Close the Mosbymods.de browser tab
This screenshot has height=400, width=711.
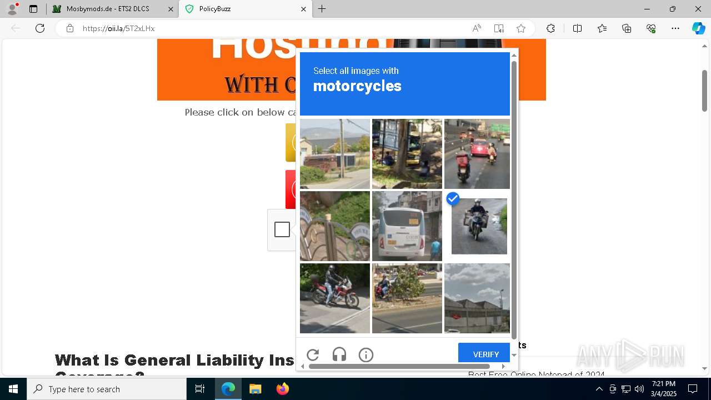[171, 9]
